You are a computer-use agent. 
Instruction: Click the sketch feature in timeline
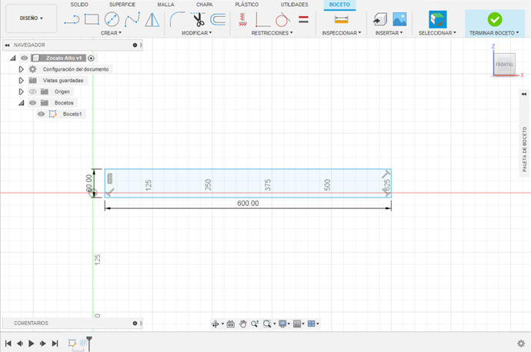point(72,343)
